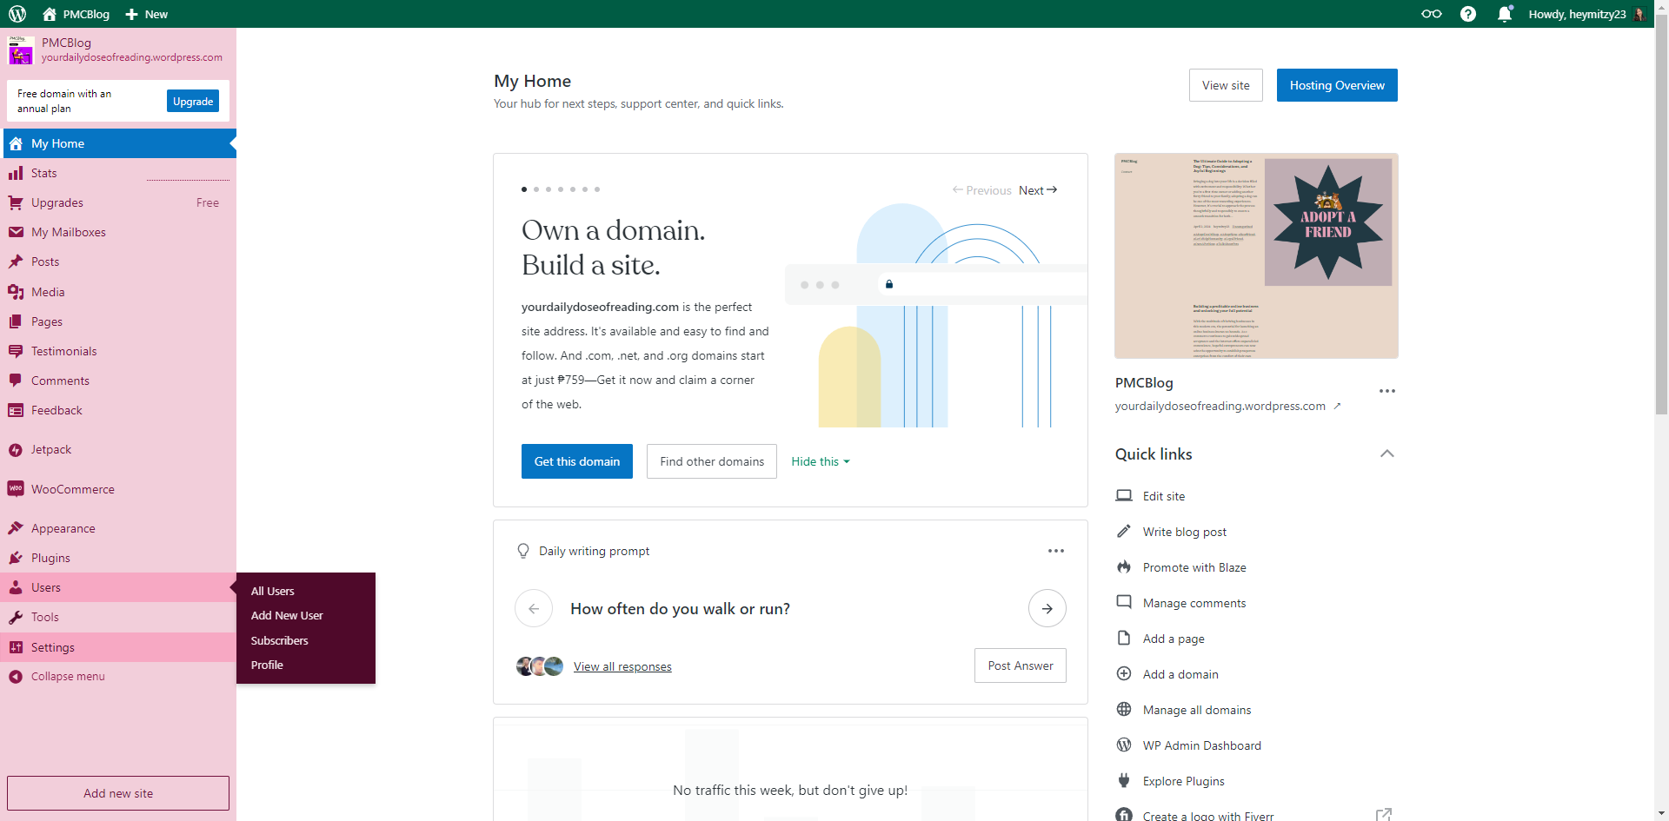Screen dimensions: 1669x821
Task: Open the Add a domain quick link
Action: [x=1180, y=674]
